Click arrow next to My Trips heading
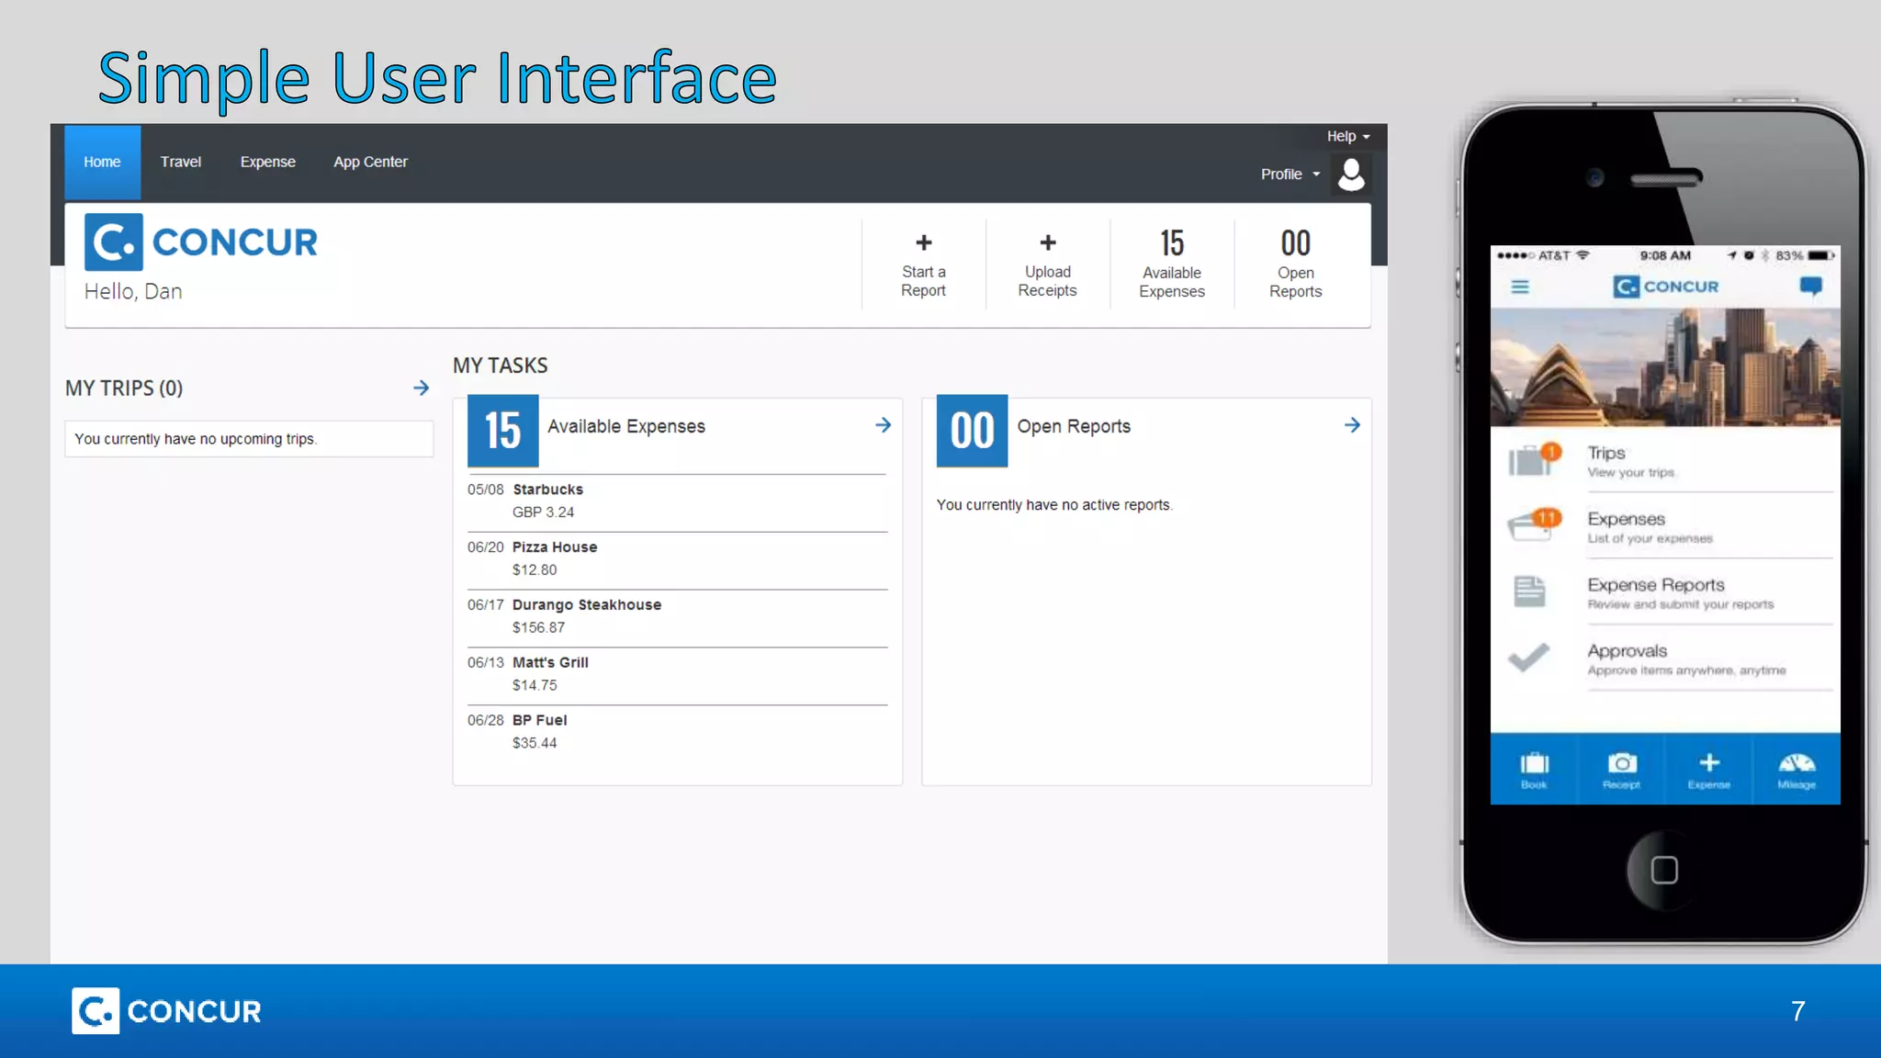This screenshot has width=1881, height=1058. [422, 388]
